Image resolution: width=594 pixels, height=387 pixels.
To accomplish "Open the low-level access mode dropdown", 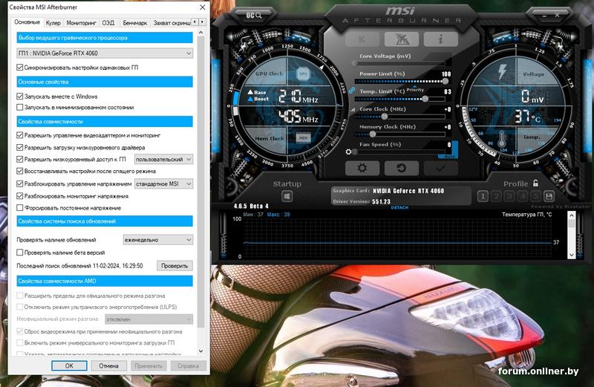I will point(163,160).
